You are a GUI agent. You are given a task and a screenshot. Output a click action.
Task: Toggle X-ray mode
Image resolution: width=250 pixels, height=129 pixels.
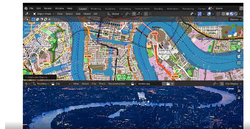[218, 14]
